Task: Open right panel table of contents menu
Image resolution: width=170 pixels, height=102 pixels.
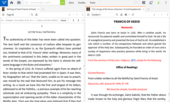Action: [88, 15]
